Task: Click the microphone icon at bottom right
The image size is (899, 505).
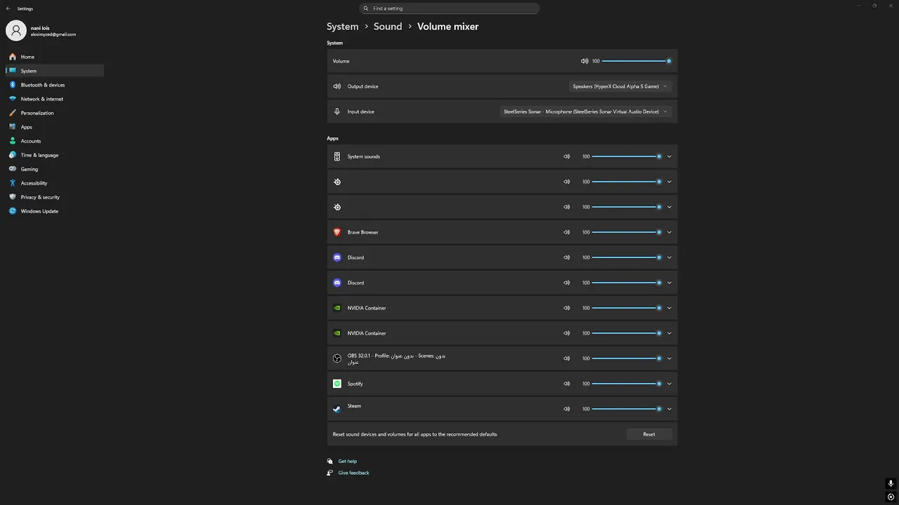Action: coord(891,484)
